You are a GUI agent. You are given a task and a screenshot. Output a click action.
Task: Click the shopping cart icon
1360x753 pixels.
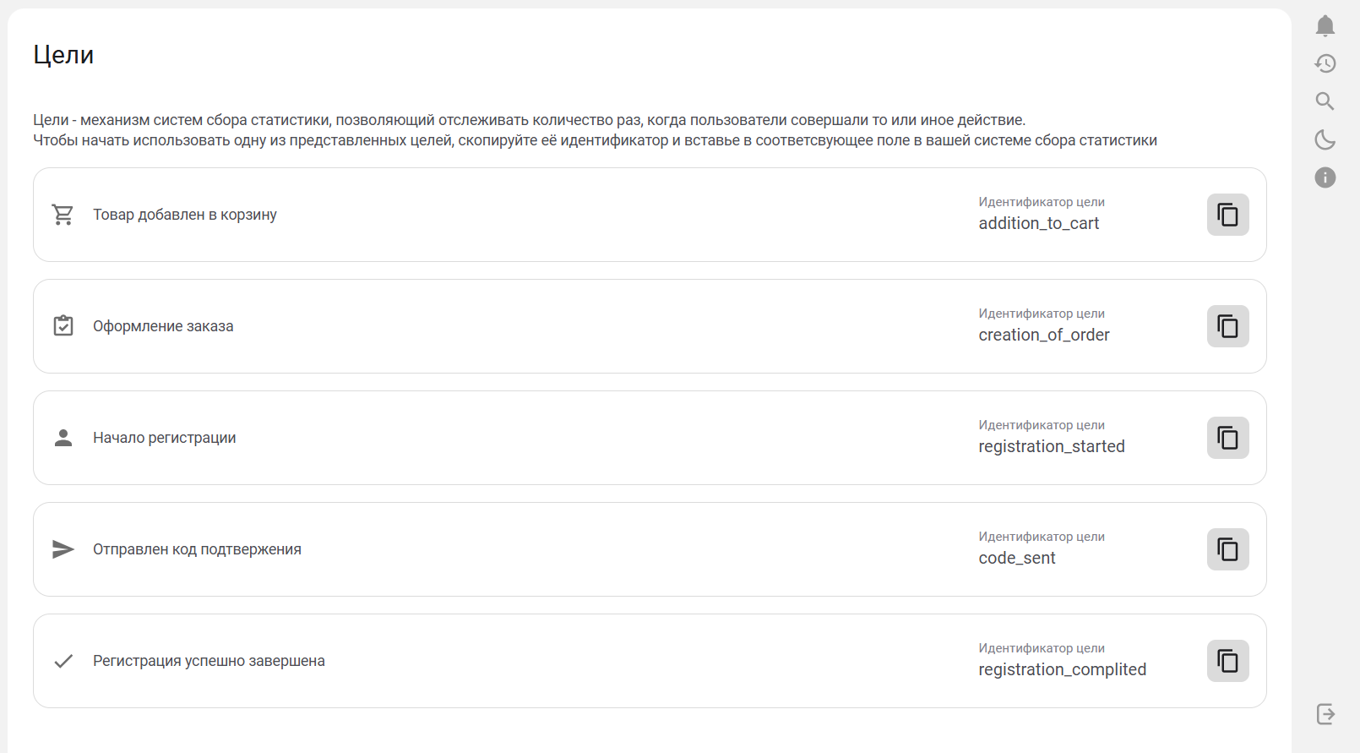(63, 215)
